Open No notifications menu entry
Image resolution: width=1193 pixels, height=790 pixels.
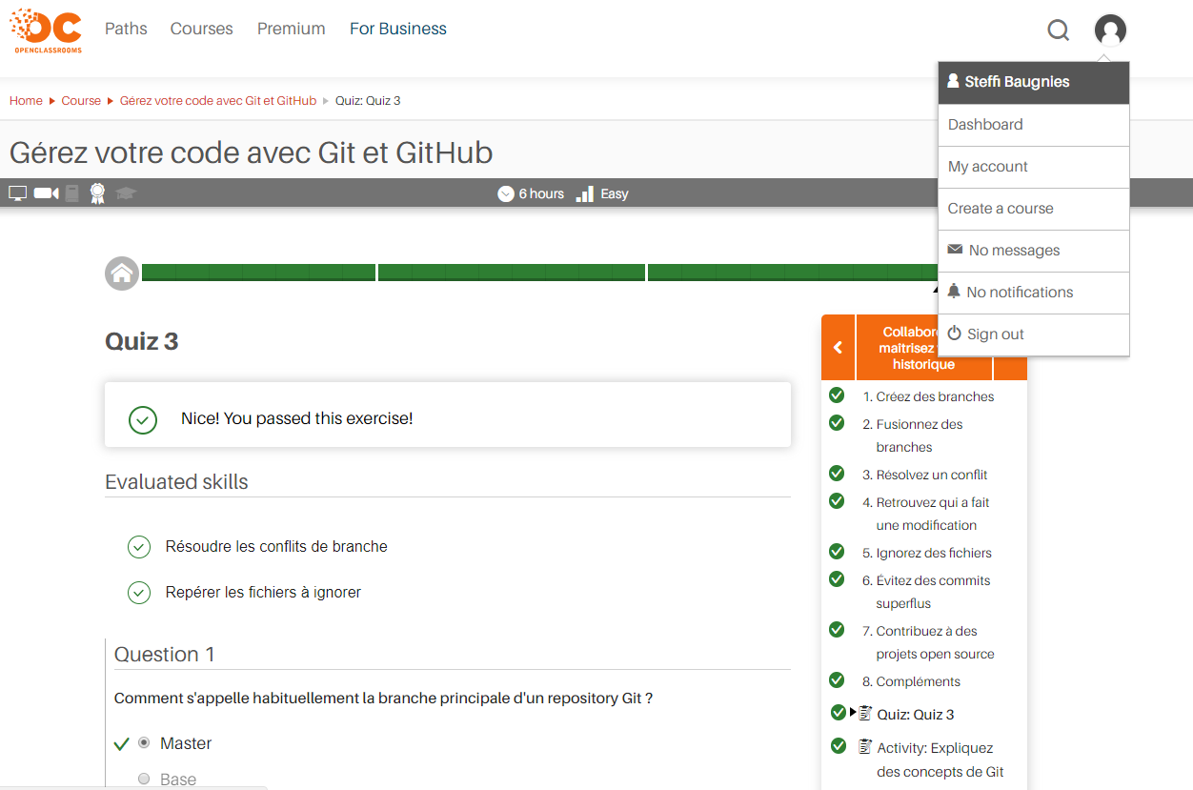(1034, 293)
